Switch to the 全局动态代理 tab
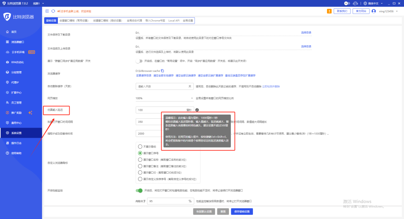Screen dimensions: 404x219 pyautogui.click(x=134, y=21)
